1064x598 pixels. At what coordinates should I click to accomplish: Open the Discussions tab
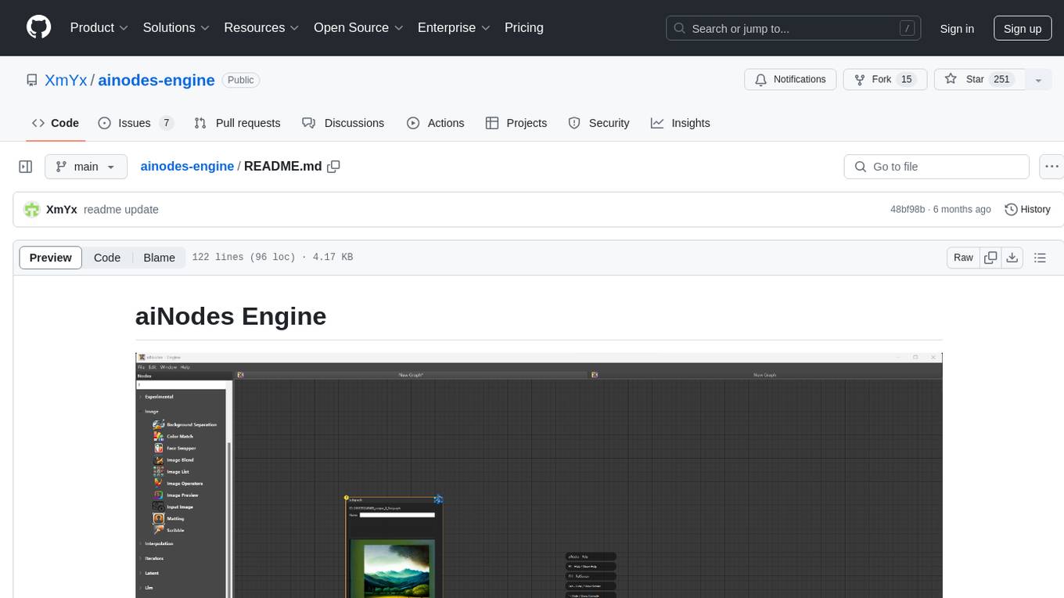[x=343, y=123]
